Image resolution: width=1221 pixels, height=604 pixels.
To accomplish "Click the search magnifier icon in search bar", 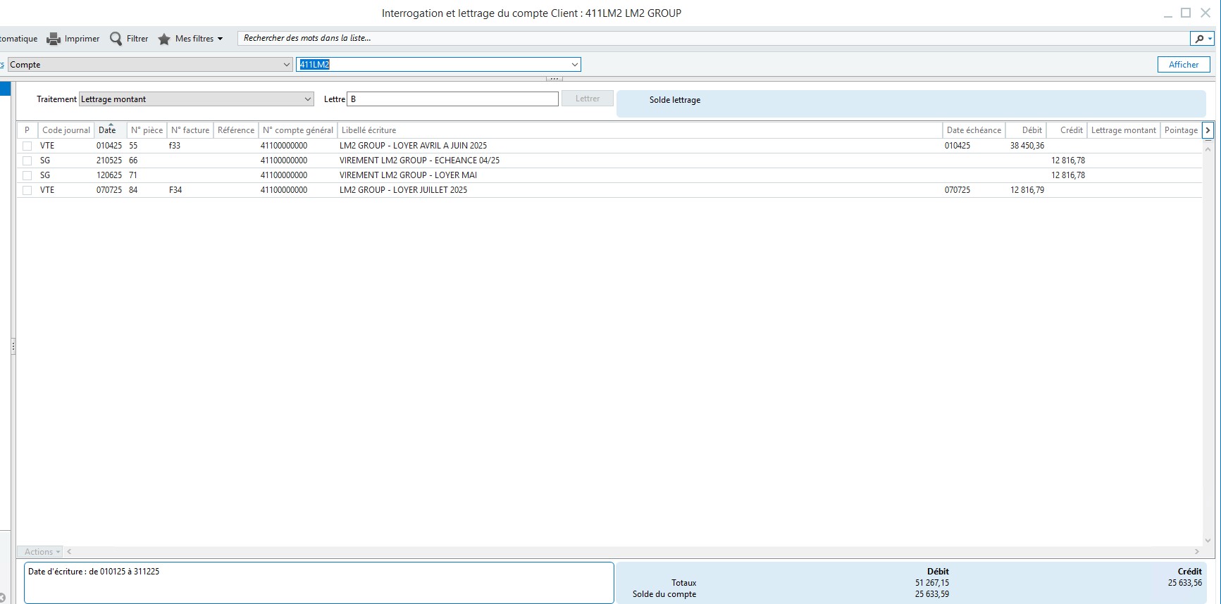I will click(x=1199, y=39).
